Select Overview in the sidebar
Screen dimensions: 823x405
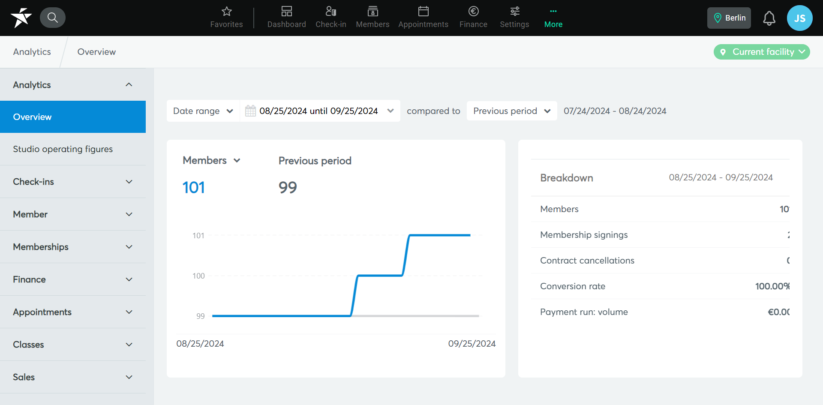pyautogui.click(x=73, y=117)
